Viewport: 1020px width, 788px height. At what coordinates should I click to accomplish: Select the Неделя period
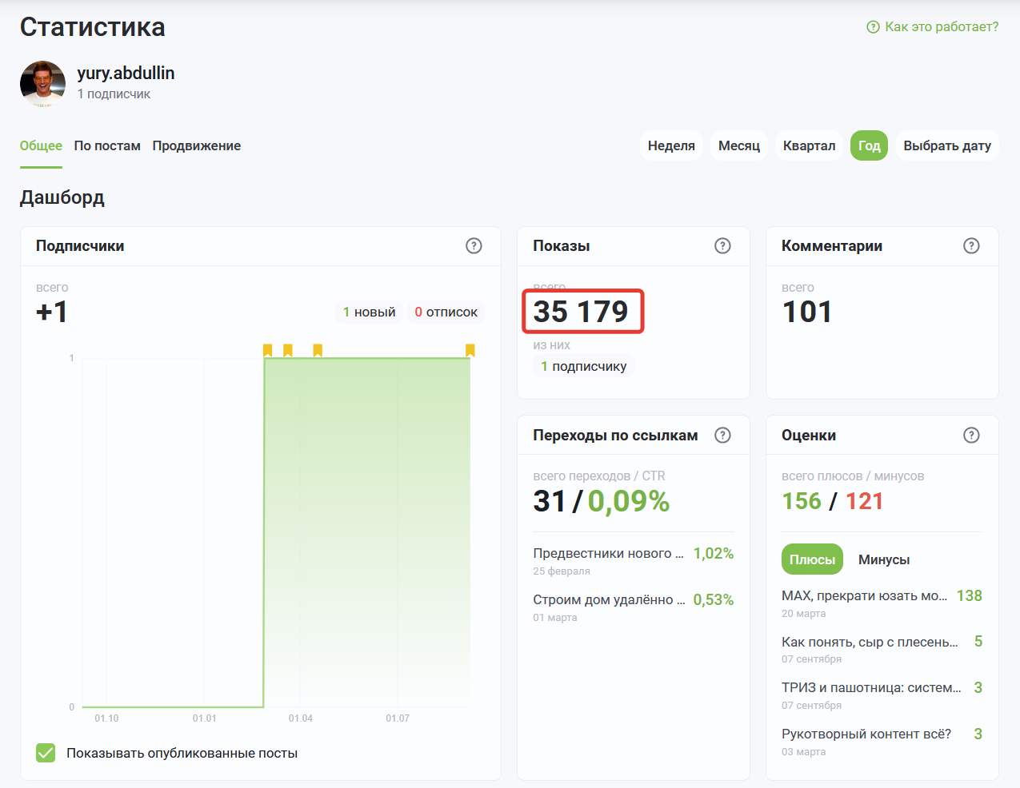tap(671, 145)
